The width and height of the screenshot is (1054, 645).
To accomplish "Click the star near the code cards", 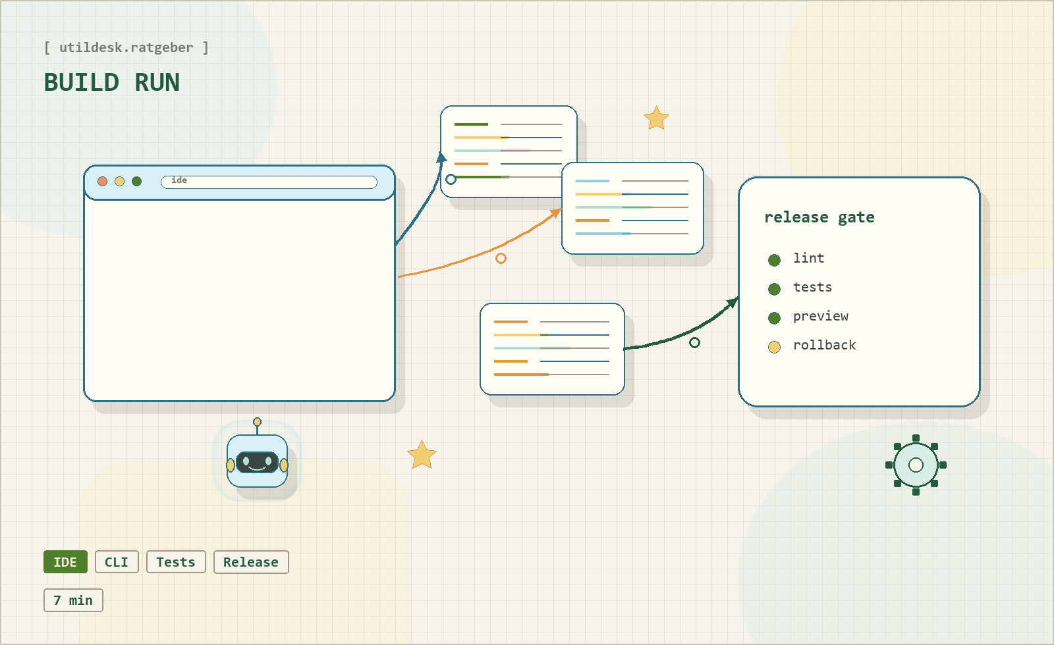I will point(655,118).
